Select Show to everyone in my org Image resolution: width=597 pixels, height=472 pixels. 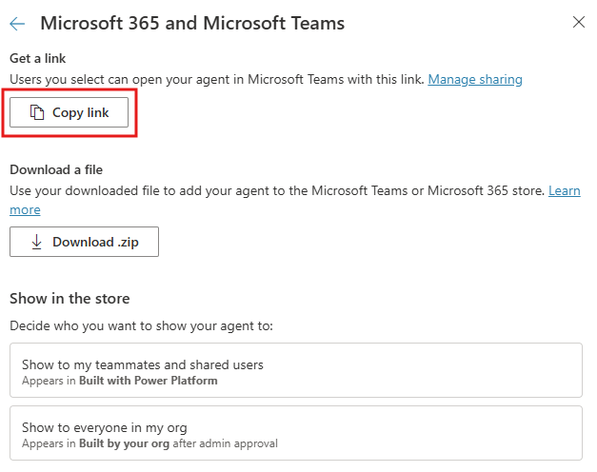[x=296, y=433]
